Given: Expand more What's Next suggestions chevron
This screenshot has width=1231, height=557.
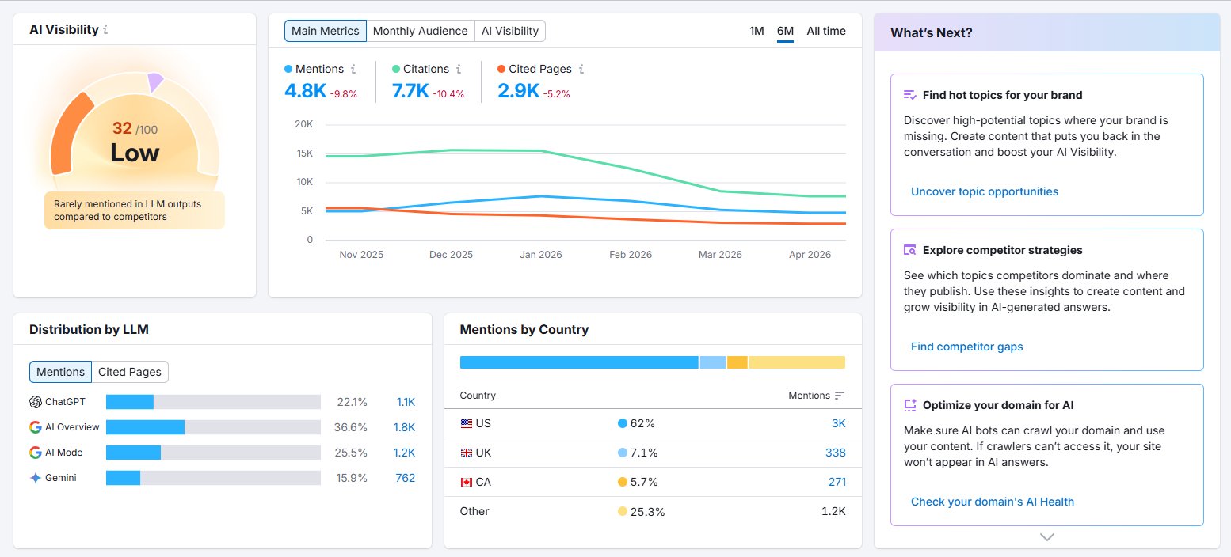Looking at the screenshot, I should [x=1047, y=537].
